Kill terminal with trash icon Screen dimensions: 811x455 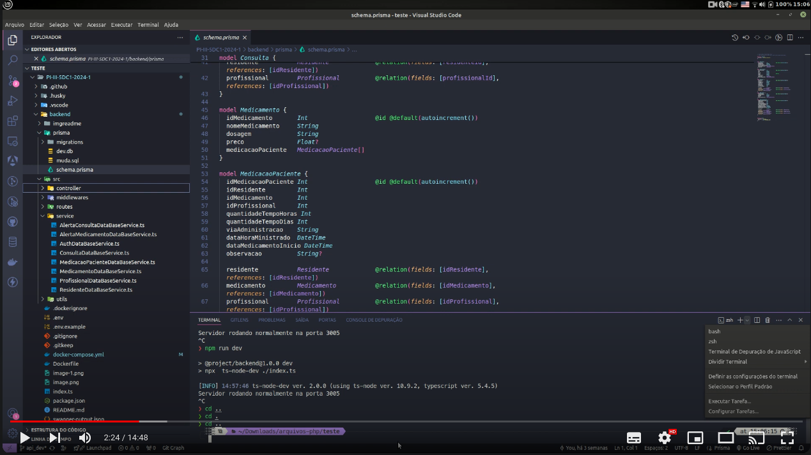pyautogui.click(x=768, y=320)
